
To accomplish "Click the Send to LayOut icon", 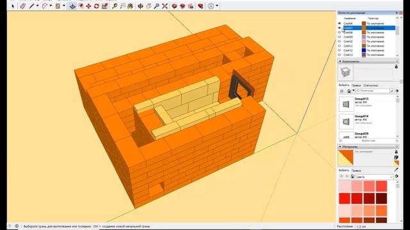I will click(x=191, y=6).
